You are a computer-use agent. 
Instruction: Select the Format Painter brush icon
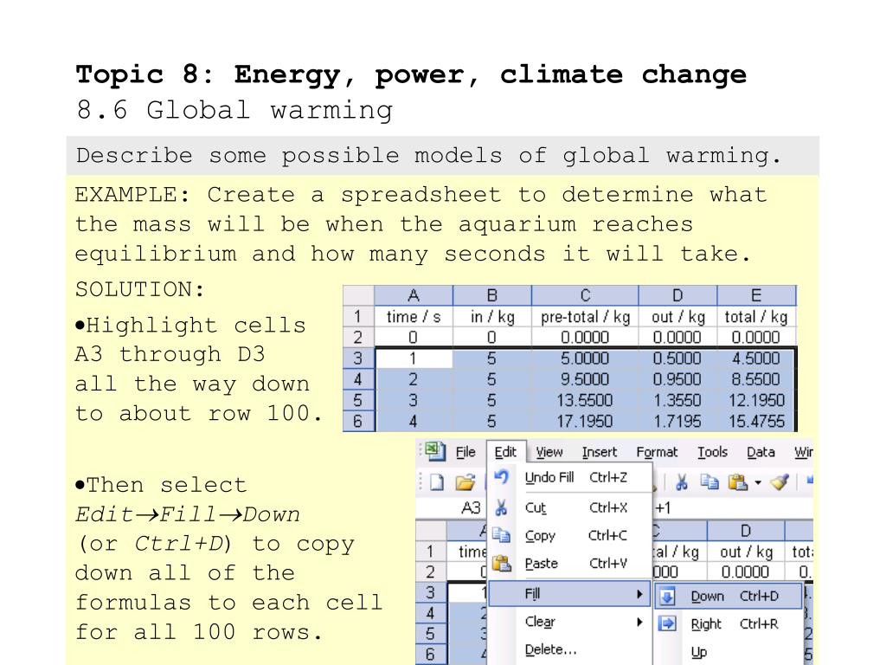[780, 481]
